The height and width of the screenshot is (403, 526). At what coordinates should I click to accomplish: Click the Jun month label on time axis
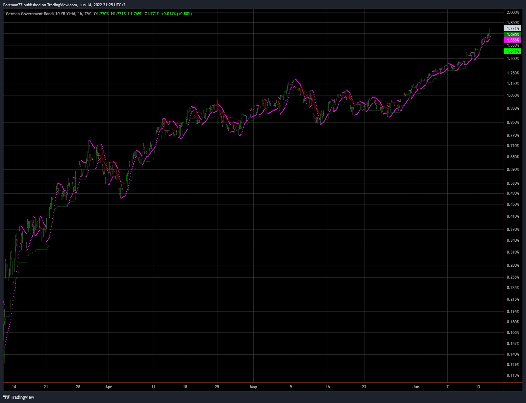pos(416,387)
